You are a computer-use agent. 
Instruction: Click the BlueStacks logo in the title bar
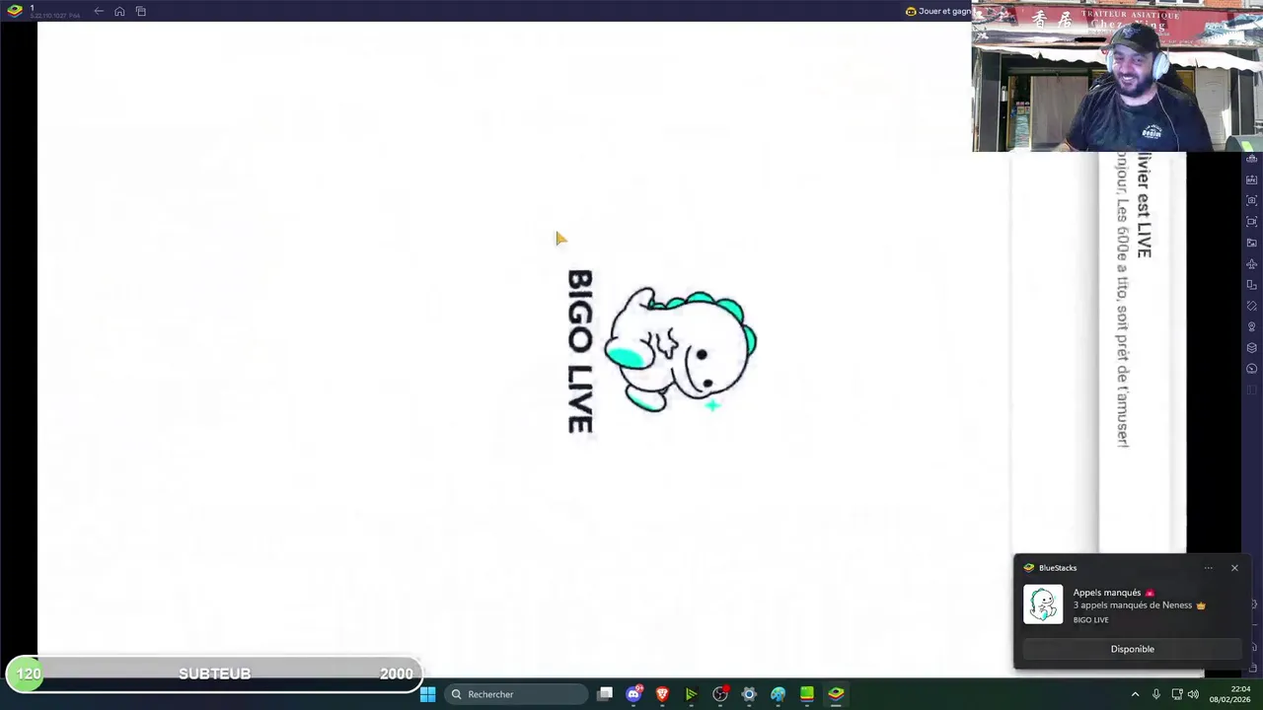(x=15, y=11)
